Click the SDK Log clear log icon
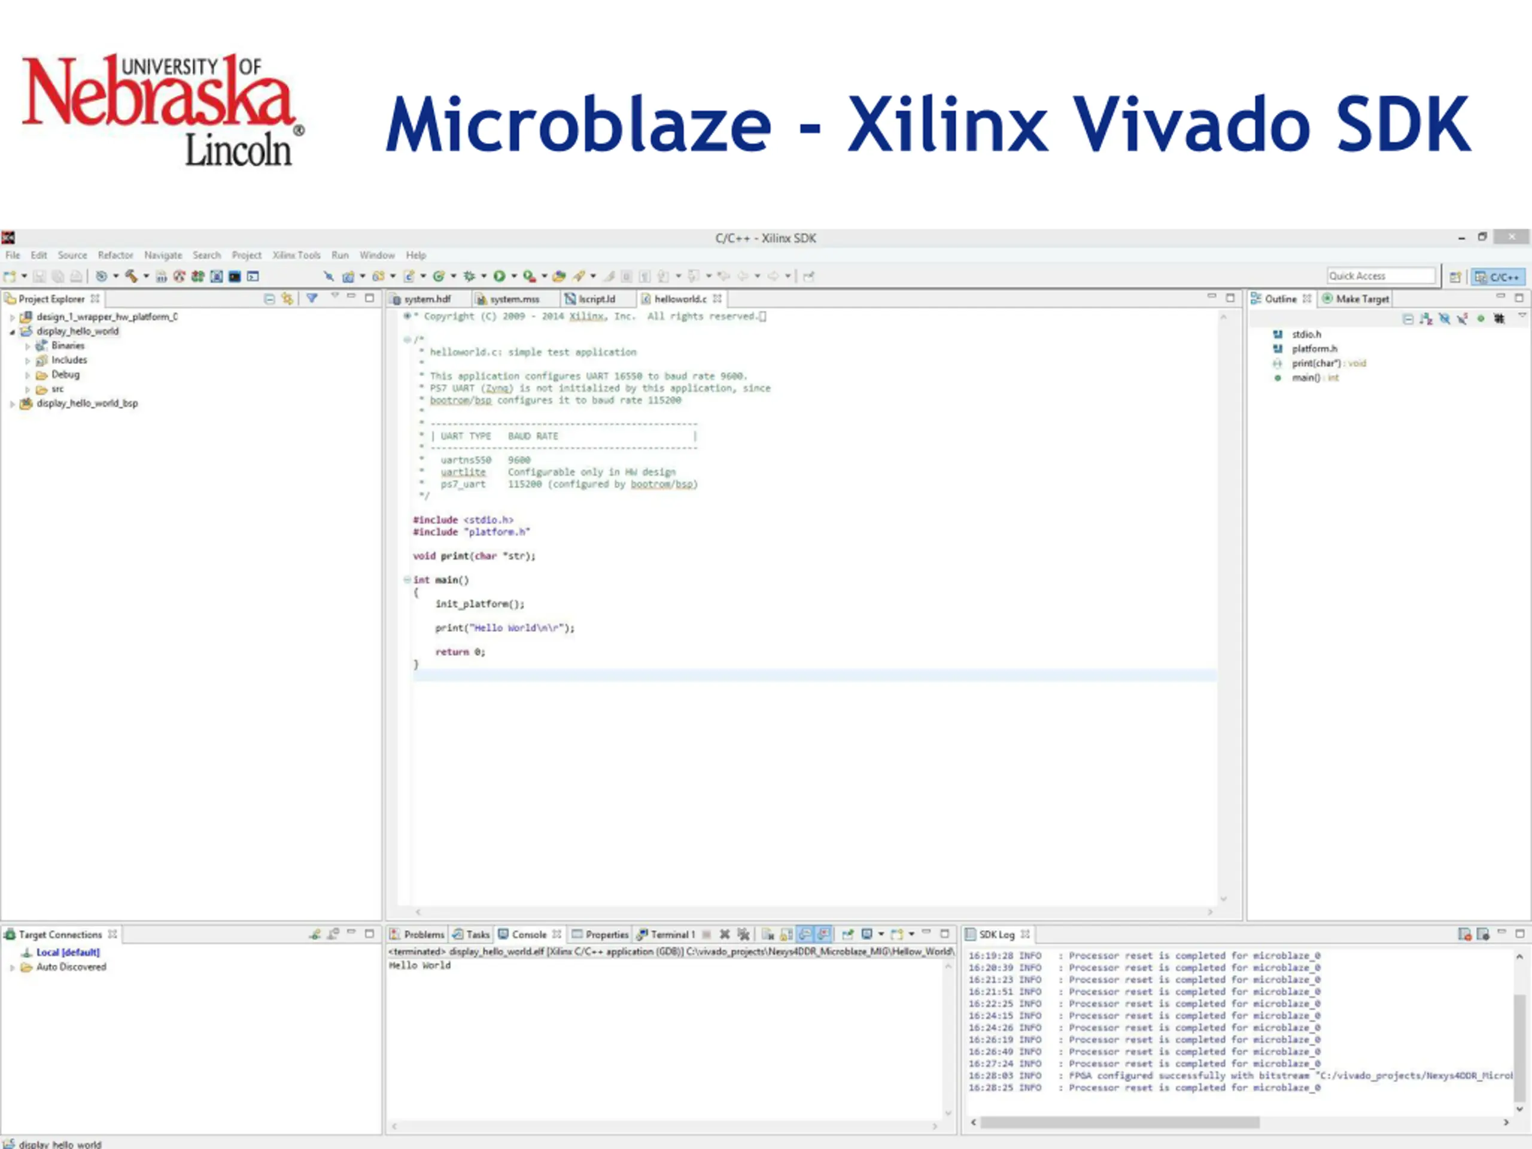Viewport: 1532px width, 1149px height. pos(1464,934)
